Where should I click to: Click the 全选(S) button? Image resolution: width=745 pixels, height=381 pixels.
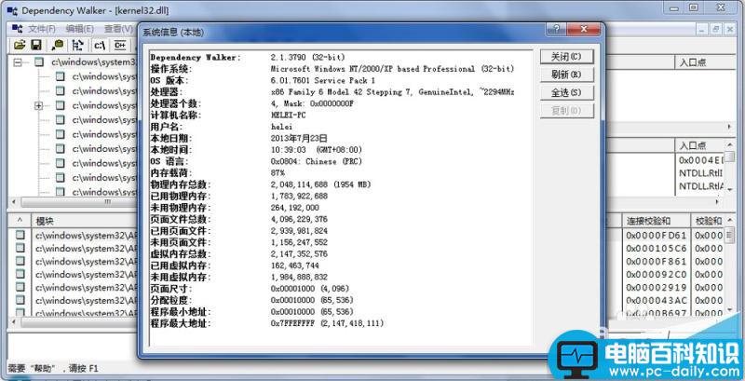point(565,93)
